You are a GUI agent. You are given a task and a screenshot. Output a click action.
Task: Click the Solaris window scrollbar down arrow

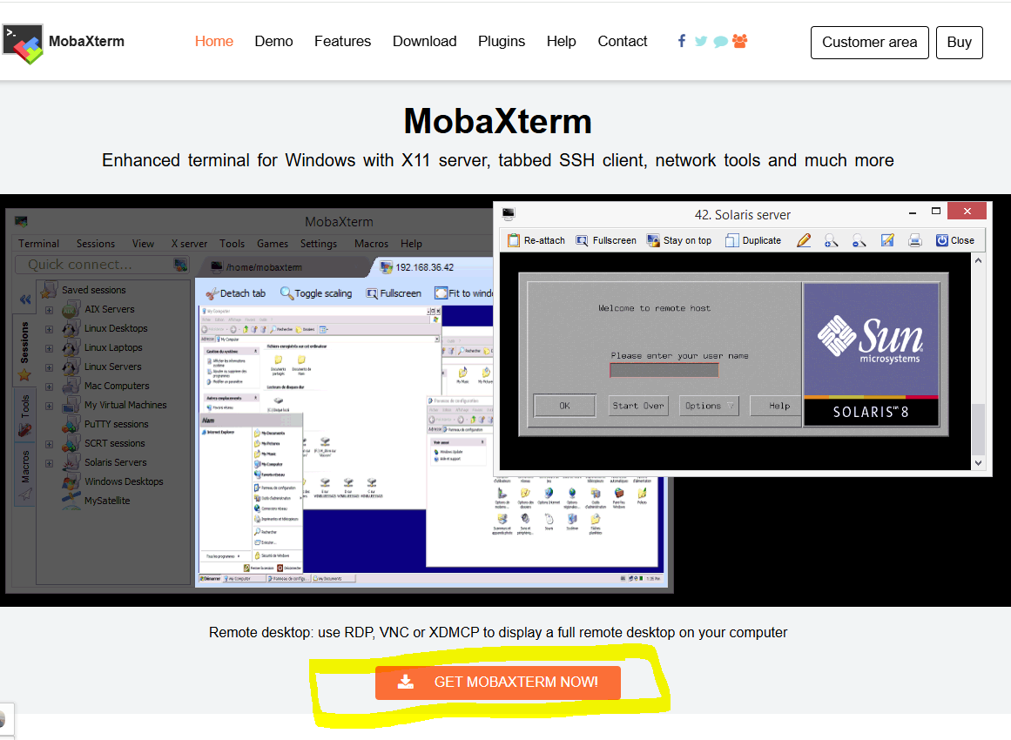coord(978,463)
